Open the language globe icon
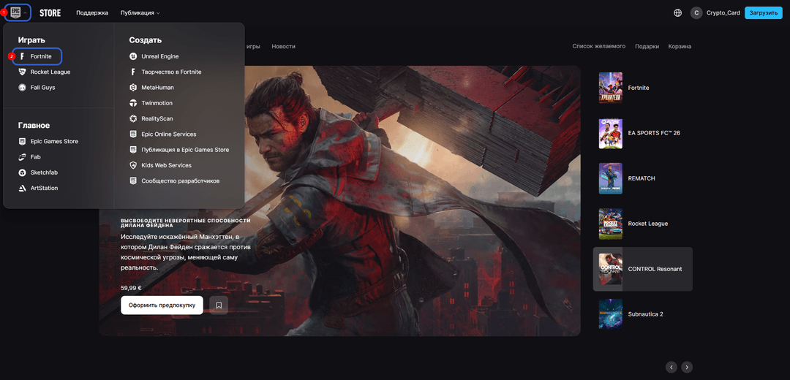This screenshot has width=790, height=380. coord(677,12)
